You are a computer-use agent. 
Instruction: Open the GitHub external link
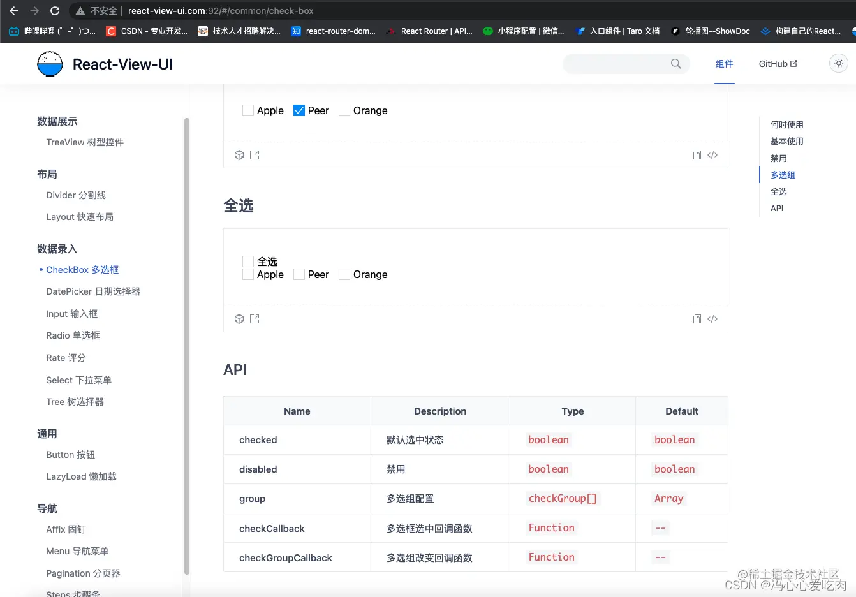tap(778, 64)
